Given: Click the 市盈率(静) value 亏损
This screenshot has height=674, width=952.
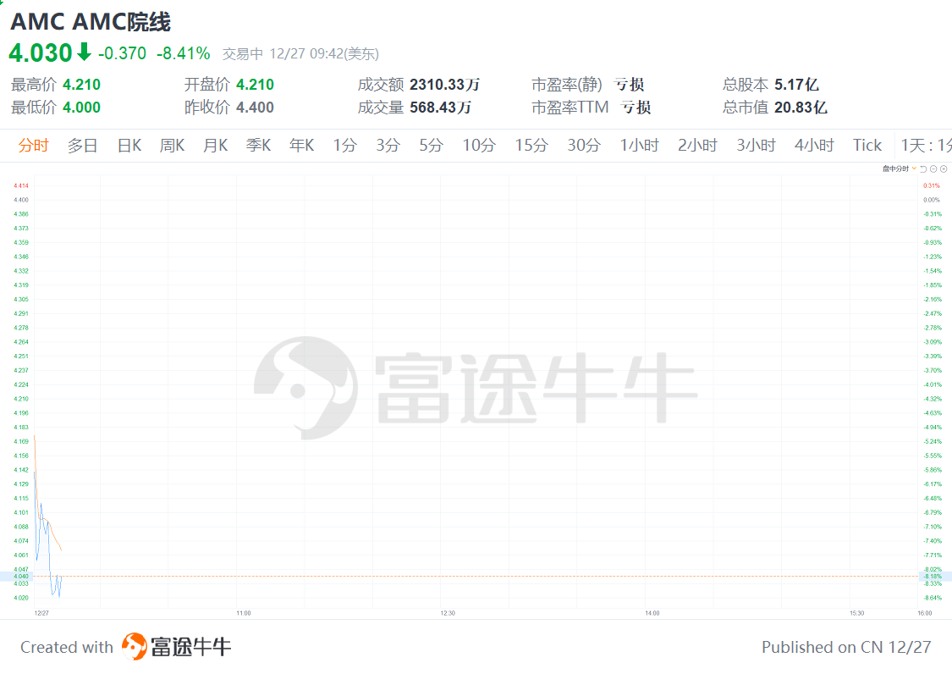Looking at the screenshot, I should click(629, 85).
